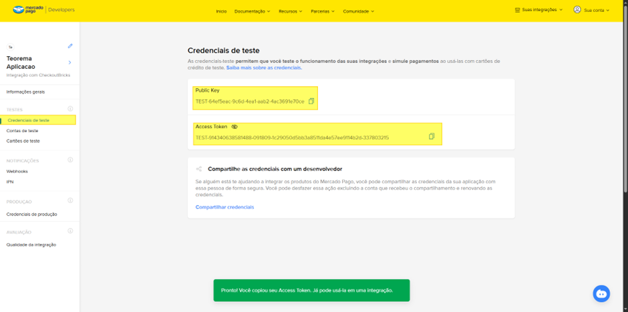The height and width of the screenshot is (312, 628).
Task: Open IPN notifications sidebar item
Action: coord(10,182)
